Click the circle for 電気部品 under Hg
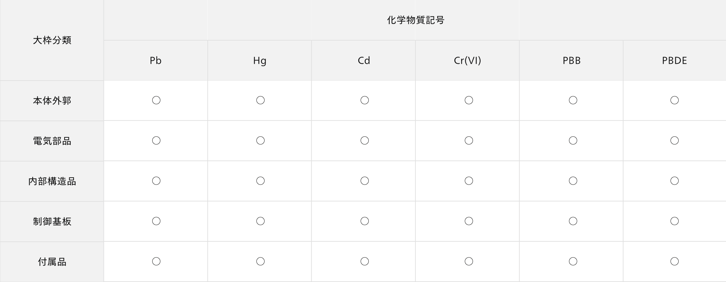 coord(260,141)
